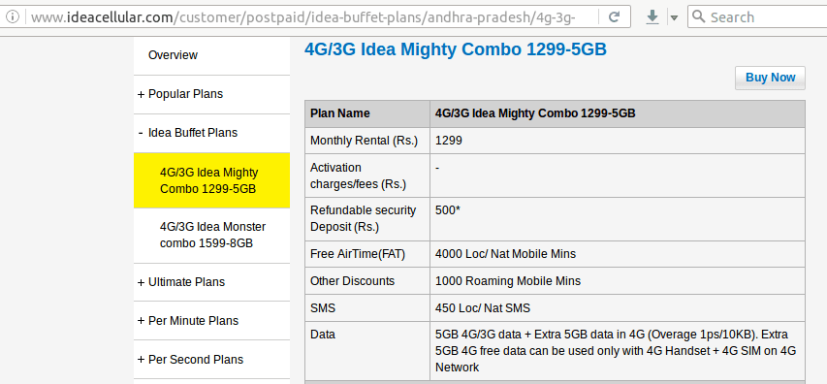
Task: Click the magnifier icon in search box
Action: pyautogui.click(x=698, y=16)
